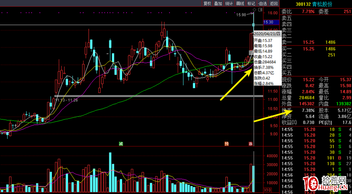Click the 卖五 row label
The height and width of the screenshot is (194, 352).
[286, 18]
